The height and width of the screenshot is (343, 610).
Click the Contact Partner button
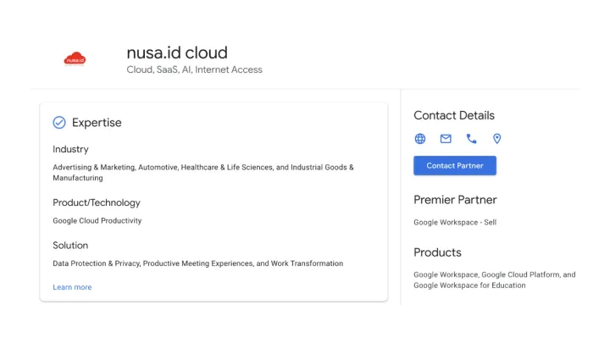click(455, 166)
